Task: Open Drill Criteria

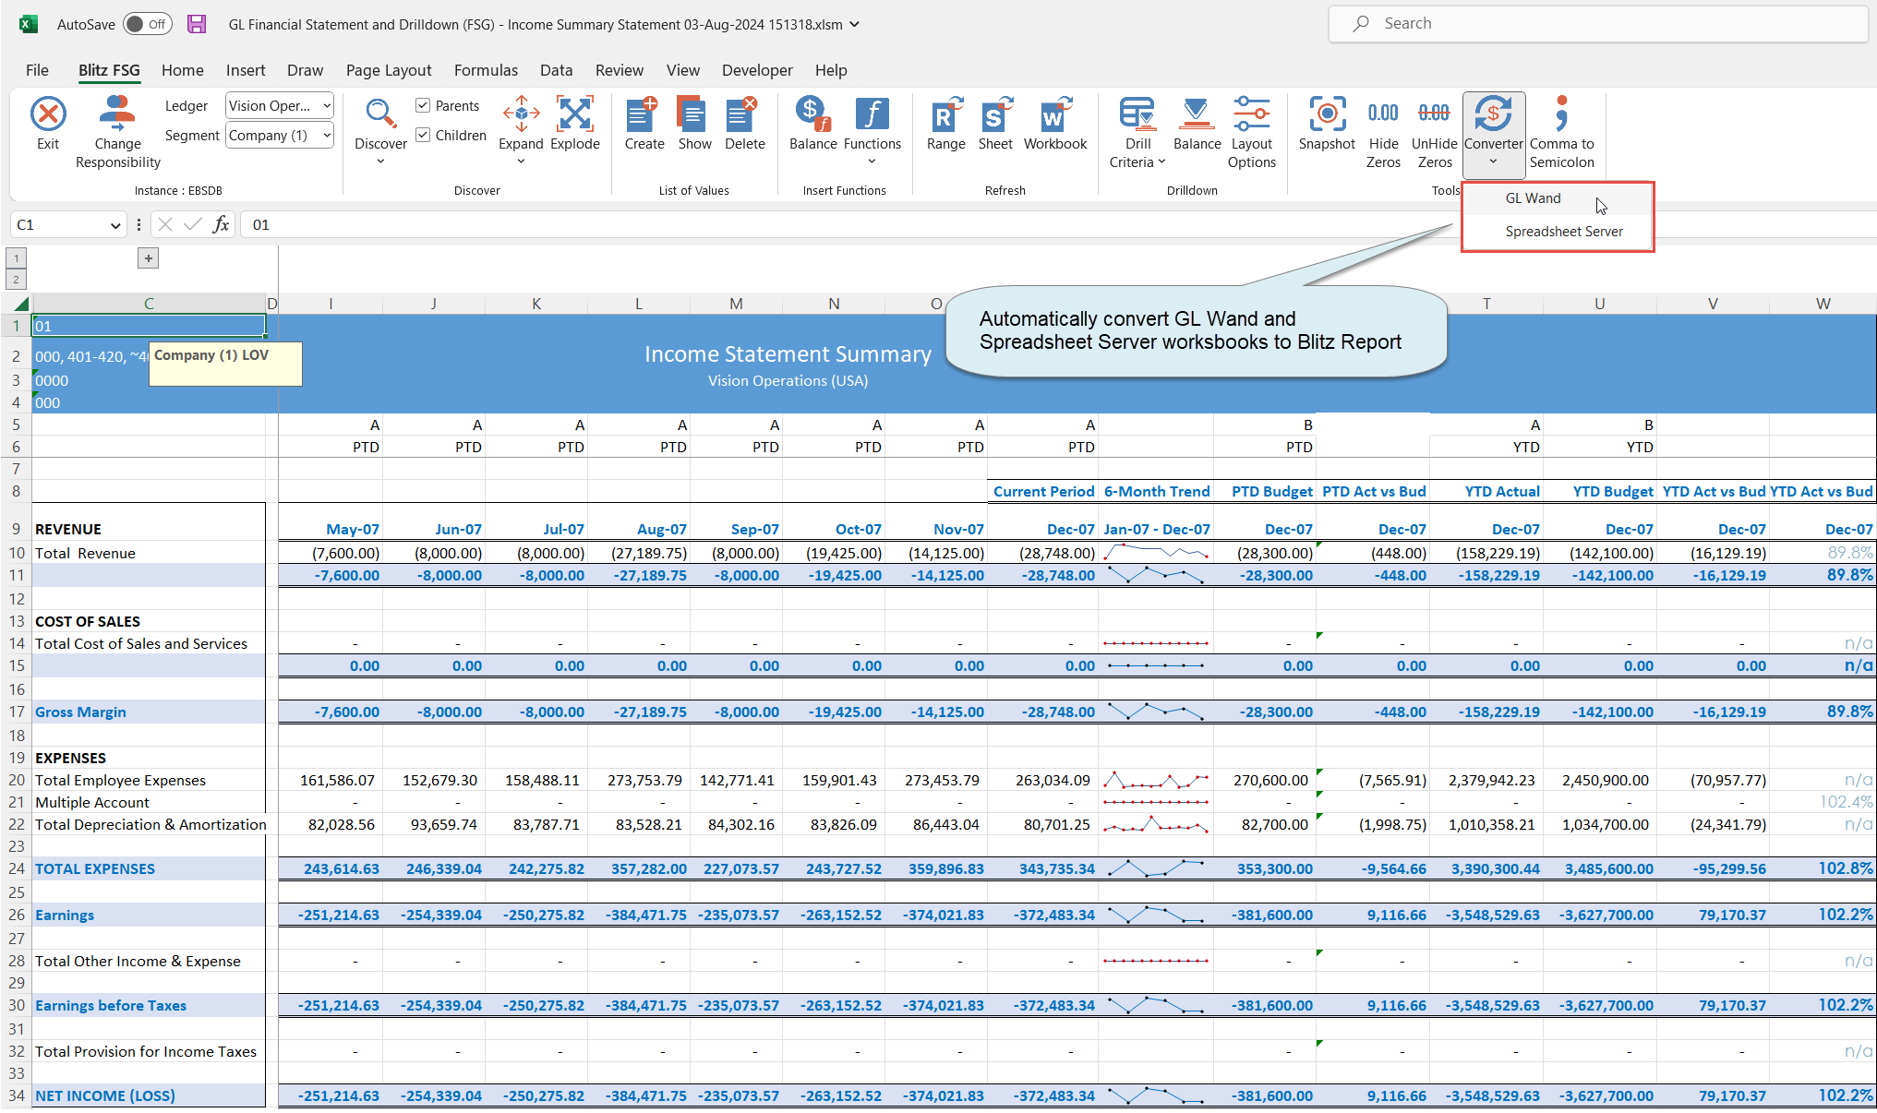Action: pyautogui.click(x=1137, y=133)
